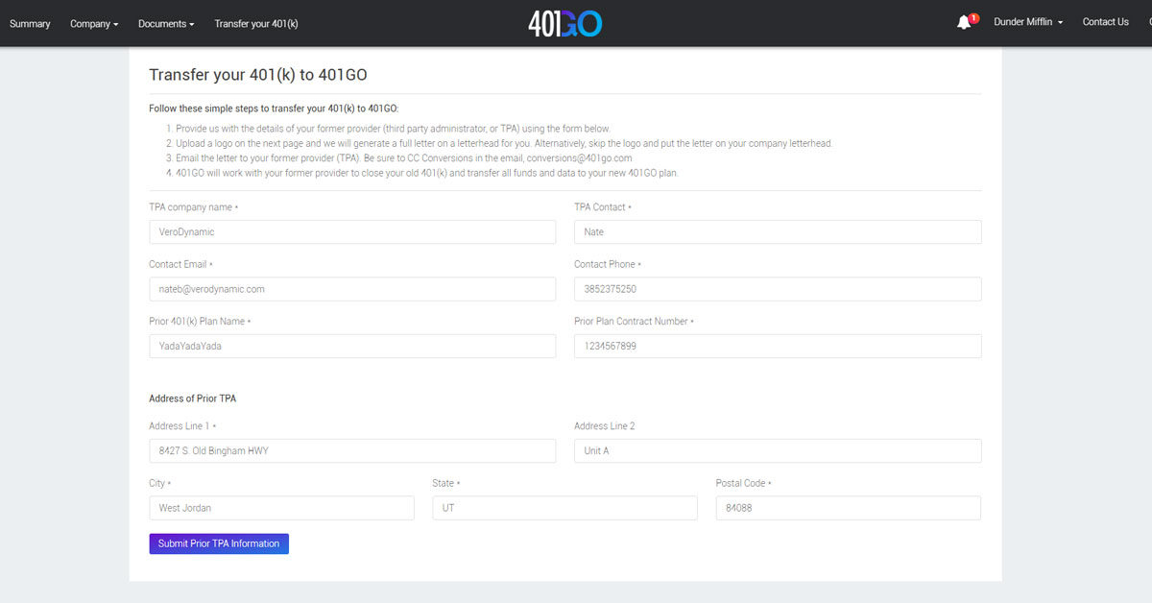The width and height of the screenshot is (1152, 603).
Task: Edit the Postal Code field
Action: [849, 508]
